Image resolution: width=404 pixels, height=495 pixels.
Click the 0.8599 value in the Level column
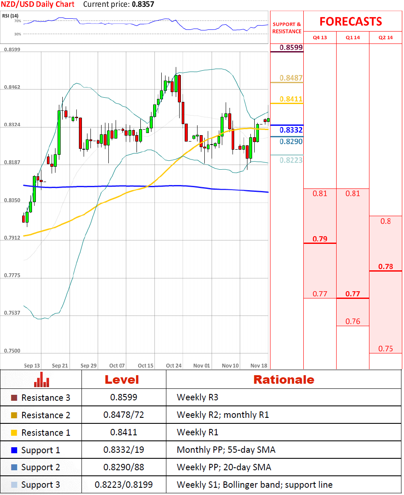click(x=124, y=397)
